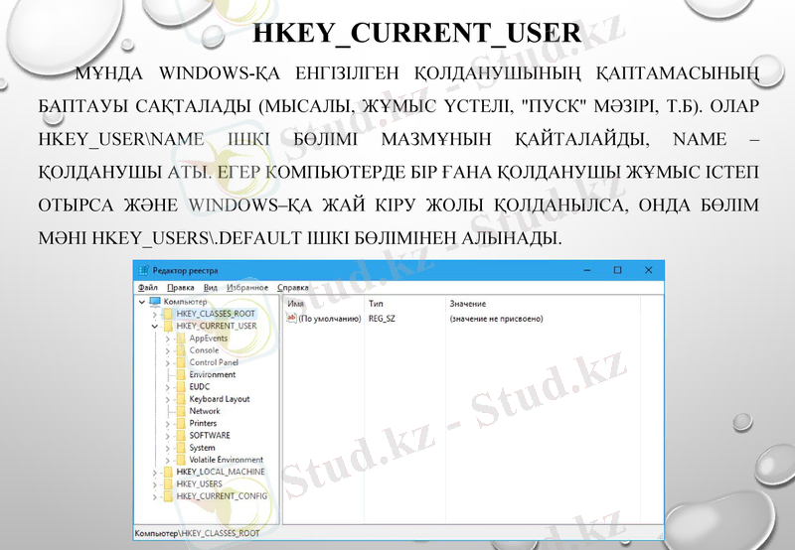The image size is (795, 550).
Task: Select the Environment key label
Action: (x=213, y=374)
